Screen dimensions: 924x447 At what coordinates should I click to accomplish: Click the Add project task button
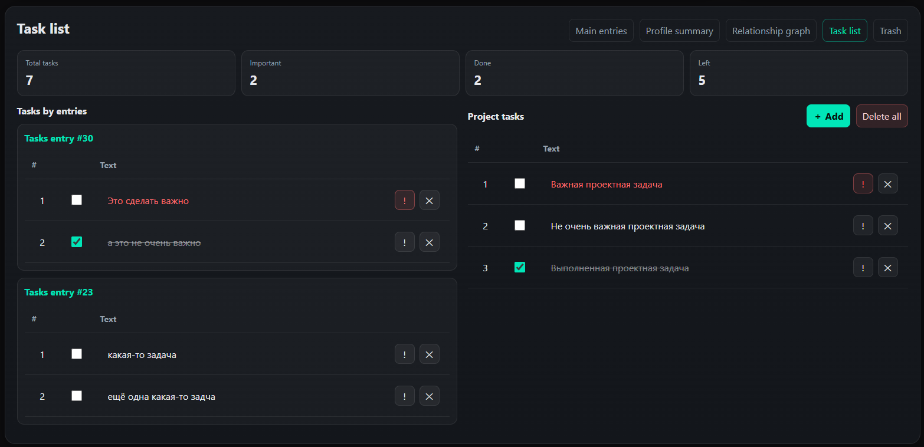pyautogui.click(x=828, y=117)
